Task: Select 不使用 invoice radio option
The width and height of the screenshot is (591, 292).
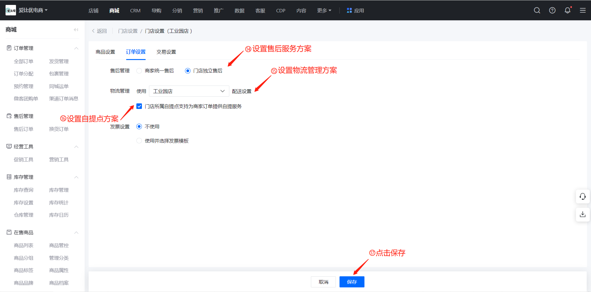Action: pyautogui.click(x=139, y=126)
